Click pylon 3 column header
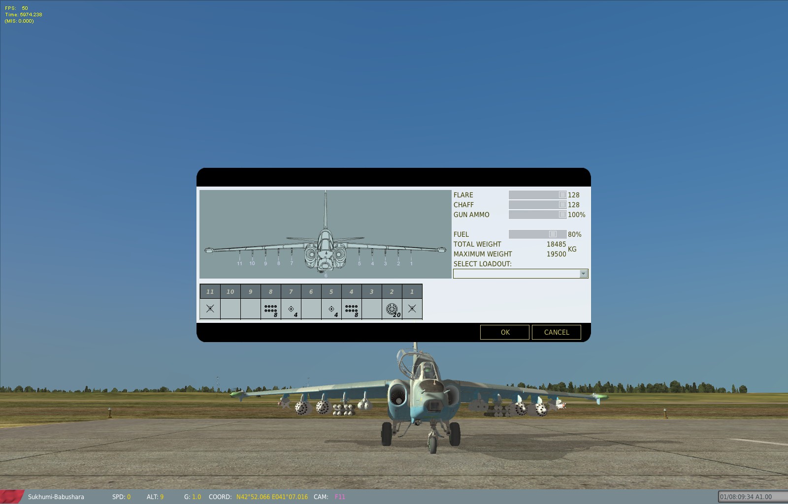The image size is (788, 504). (x=372, y=291)
